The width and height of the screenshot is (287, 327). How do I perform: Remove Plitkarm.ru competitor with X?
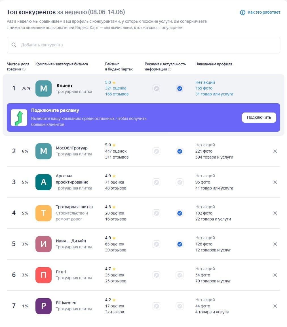coord(275,306)
